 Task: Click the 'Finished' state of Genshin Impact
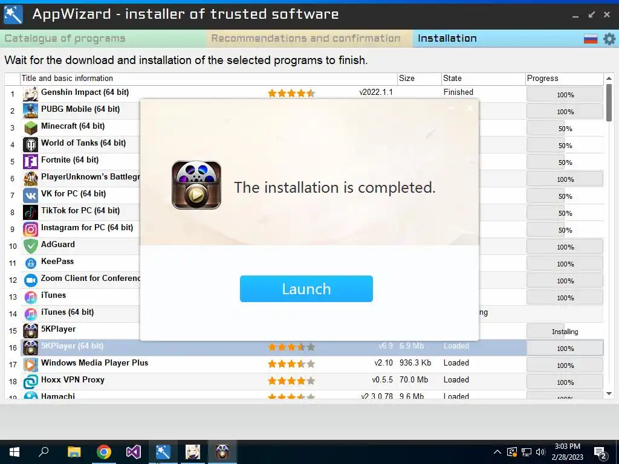tap(458, 92)
